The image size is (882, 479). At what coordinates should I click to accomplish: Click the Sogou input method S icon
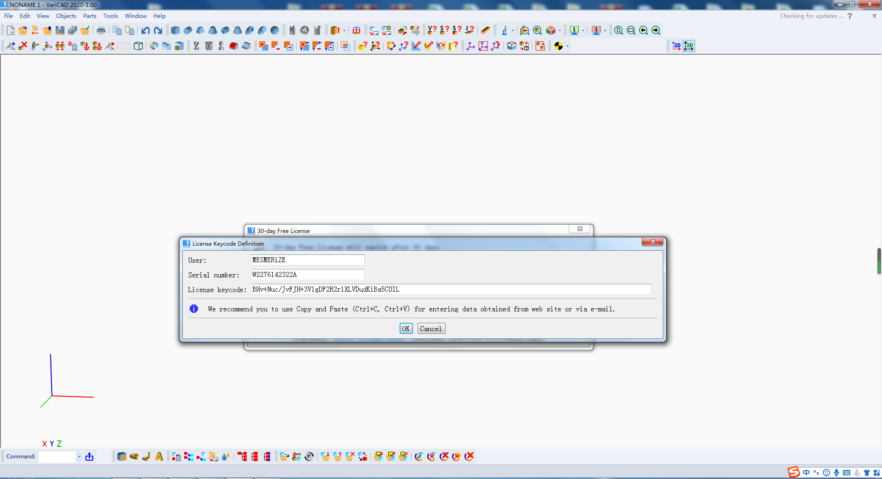click(794, 472)
